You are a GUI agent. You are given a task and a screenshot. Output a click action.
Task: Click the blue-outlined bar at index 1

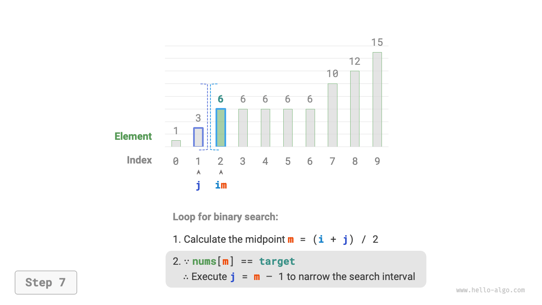[198, 137]
